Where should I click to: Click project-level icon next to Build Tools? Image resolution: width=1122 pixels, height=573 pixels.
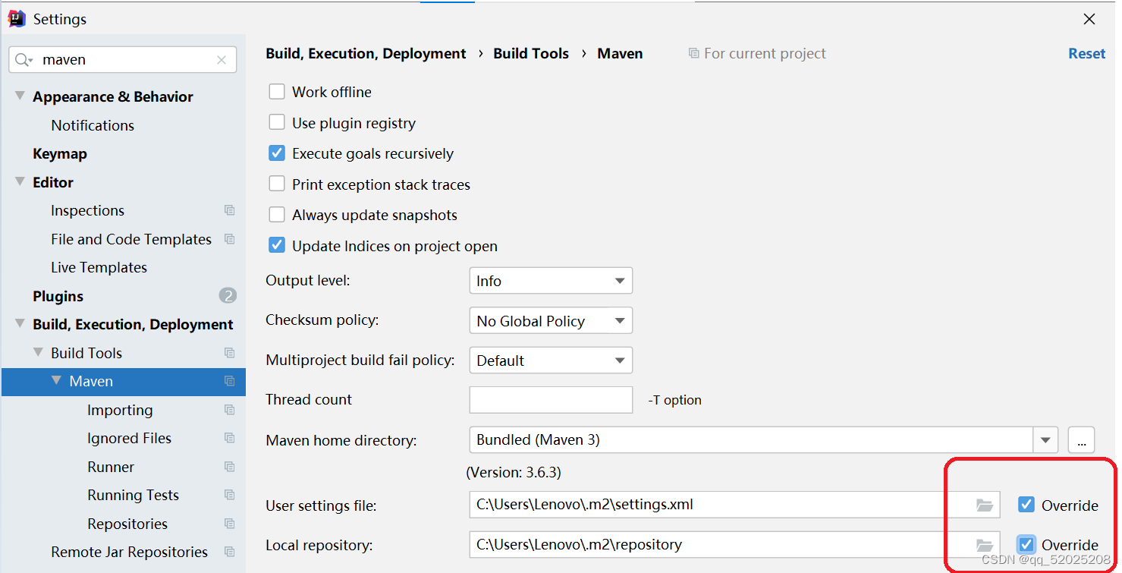pos(229,353)
